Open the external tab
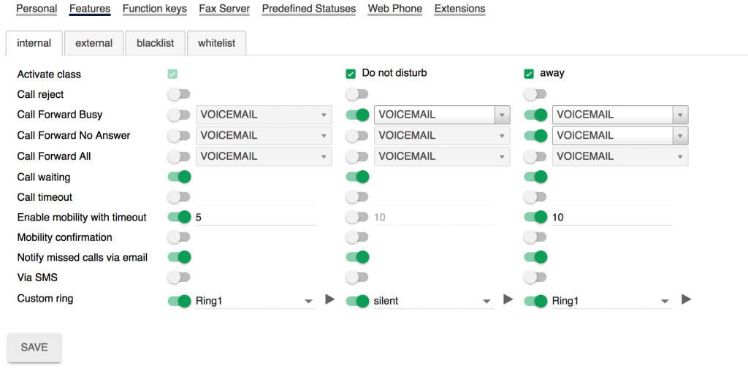 [93, 43]
